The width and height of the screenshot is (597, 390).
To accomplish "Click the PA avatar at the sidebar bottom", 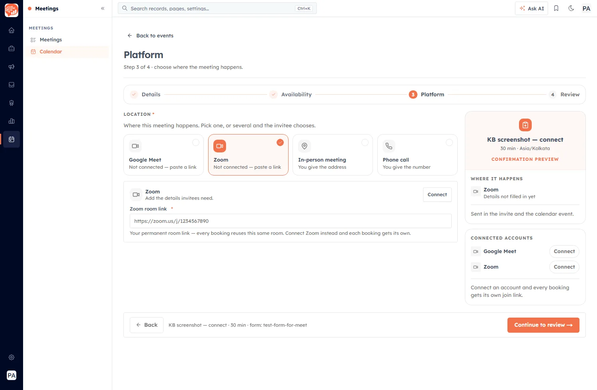I will click(12, 375).
